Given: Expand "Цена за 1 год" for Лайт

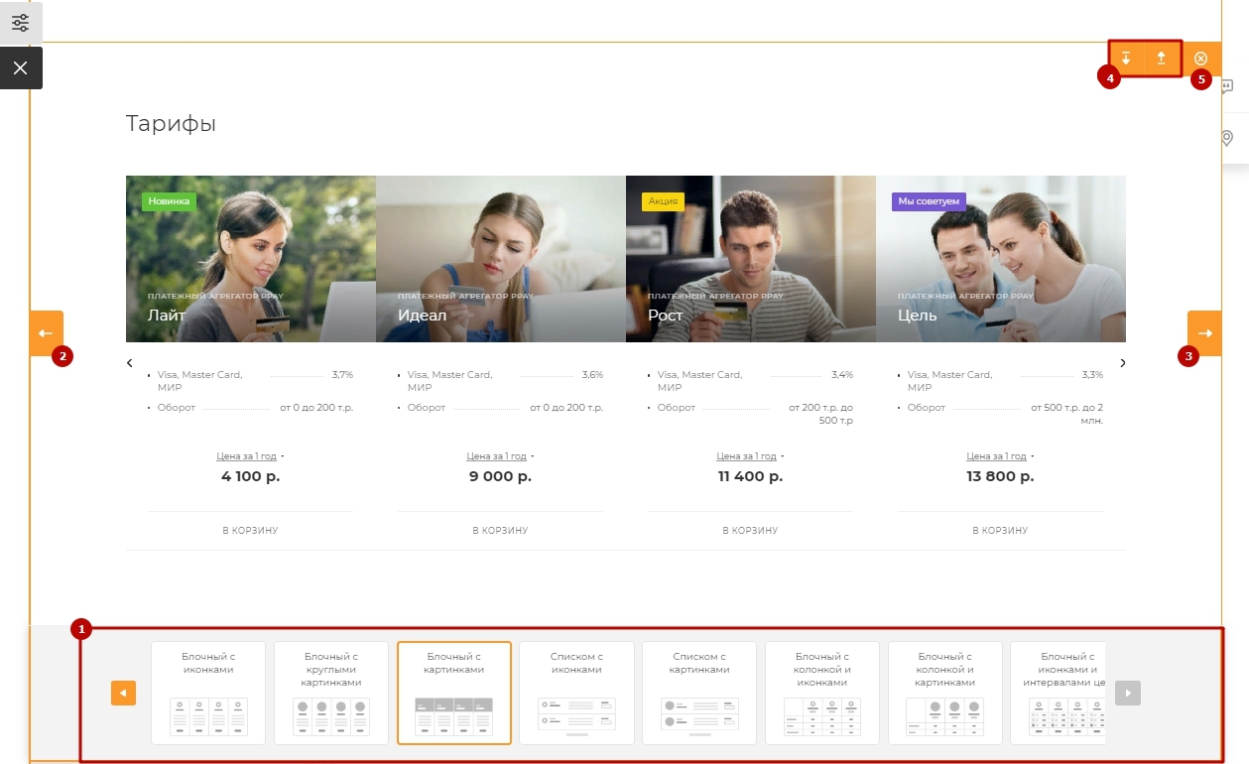Looking at the screenshot, I should [250, 456].
